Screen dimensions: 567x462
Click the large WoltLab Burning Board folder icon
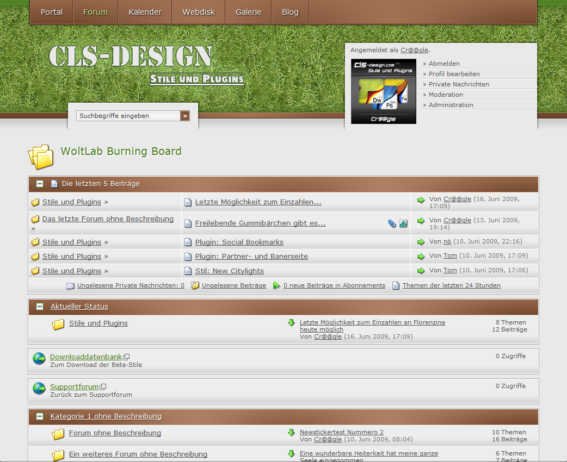41,157
